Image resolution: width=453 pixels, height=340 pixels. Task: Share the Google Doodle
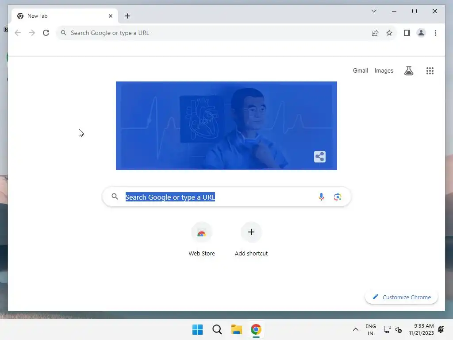[319, 157]
